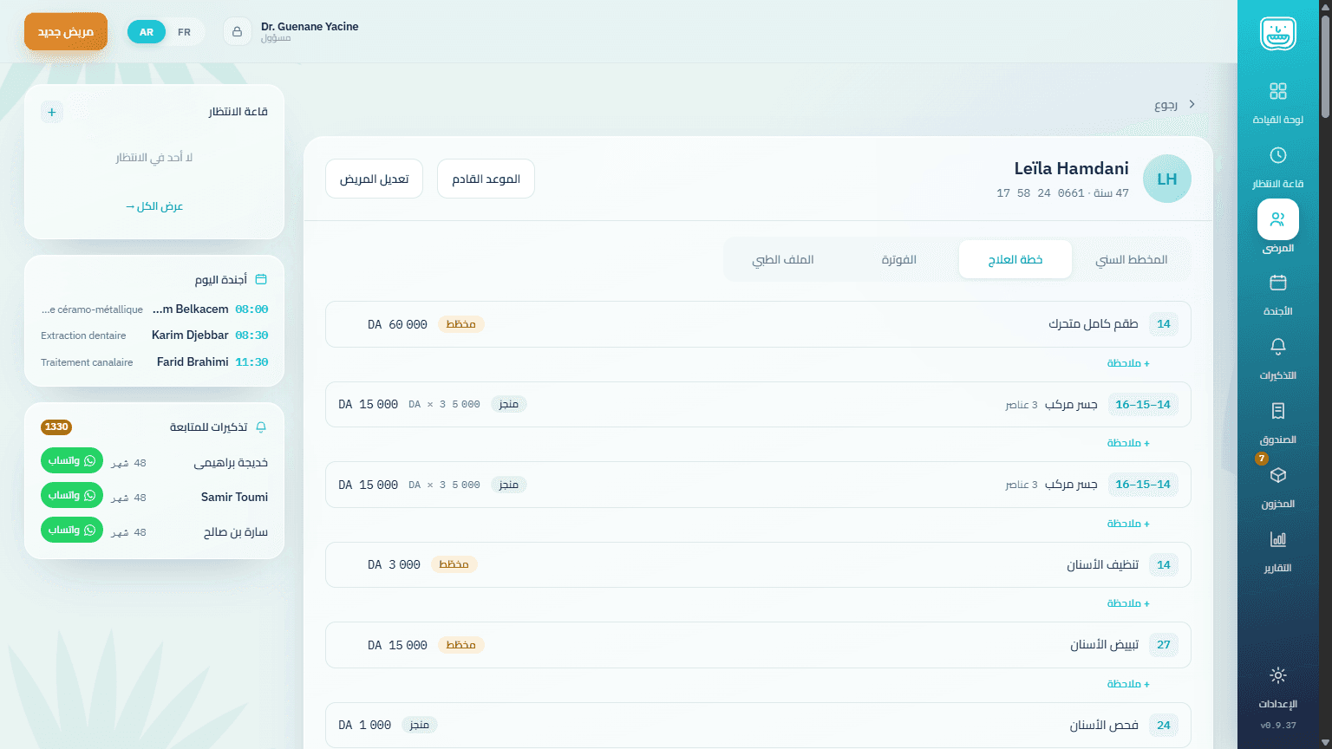The width and height of the screenshot is (1332, 749).
Task: Open Karim Djebbar's 08:30 appointment
Action: tap(154, 335)
